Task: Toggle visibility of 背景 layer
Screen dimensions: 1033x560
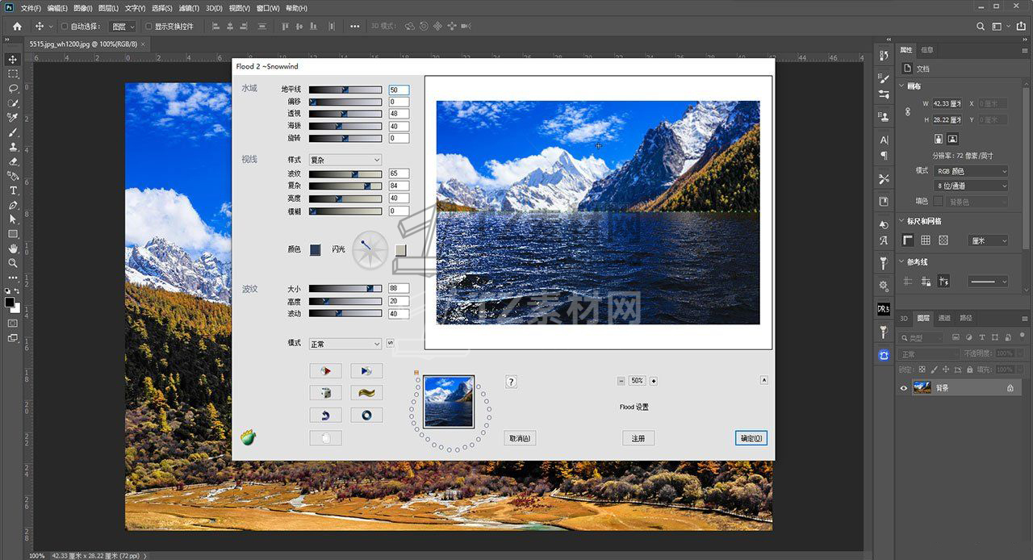Action: (x=904, y=388)
